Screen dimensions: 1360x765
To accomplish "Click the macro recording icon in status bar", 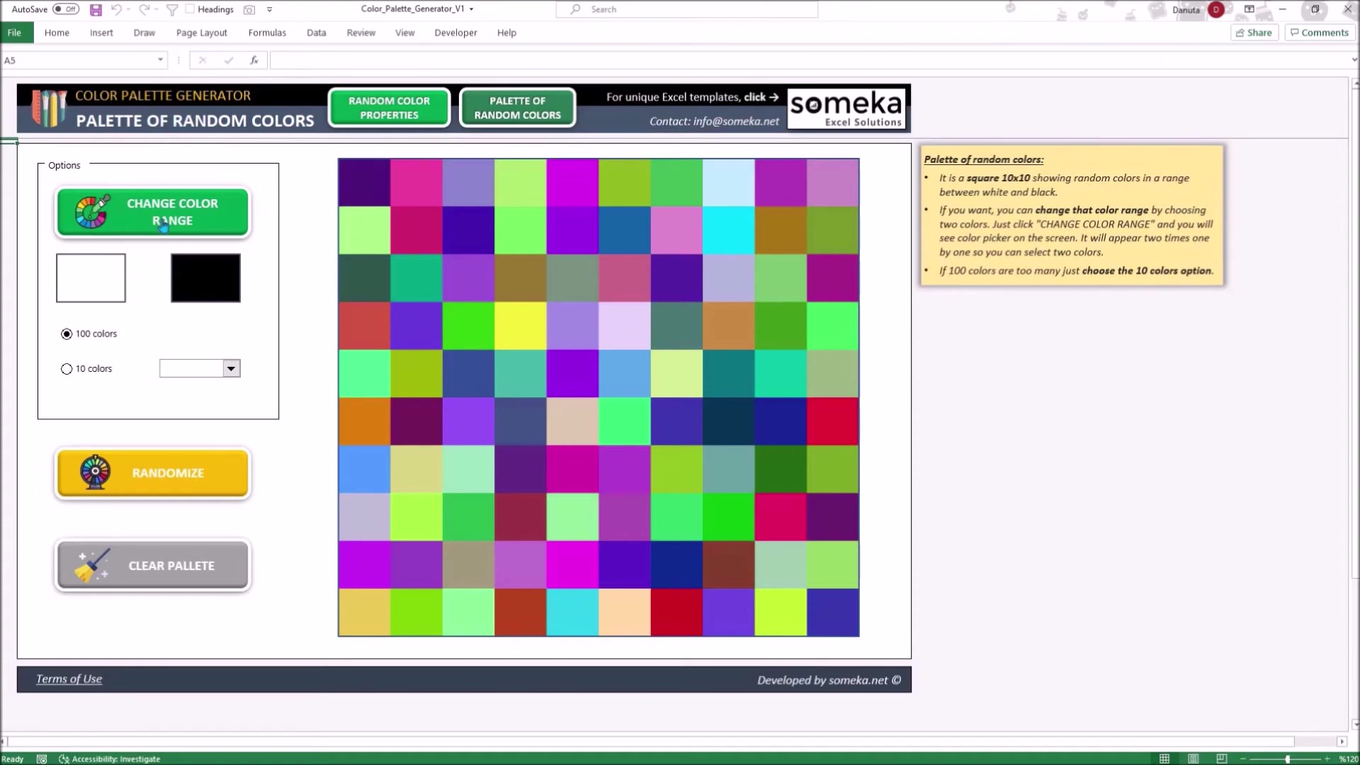I will tap(42, 759).
